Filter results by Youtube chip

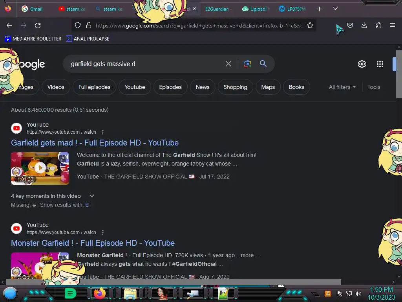click(135, 87)
